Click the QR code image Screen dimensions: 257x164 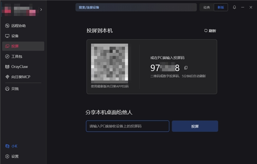[110, 62]
